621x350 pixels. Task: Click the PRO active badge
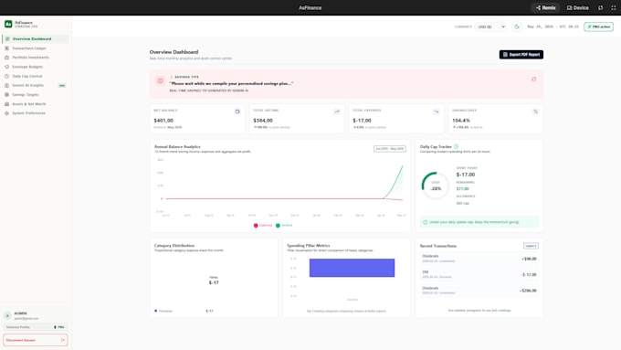pyautogui.click(x=598, y=27)
